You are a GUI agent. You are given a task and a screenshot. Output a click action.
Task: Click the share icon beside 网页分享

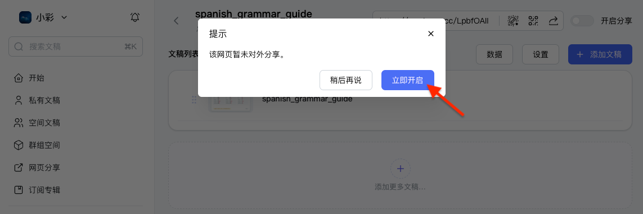pos(19,168)
